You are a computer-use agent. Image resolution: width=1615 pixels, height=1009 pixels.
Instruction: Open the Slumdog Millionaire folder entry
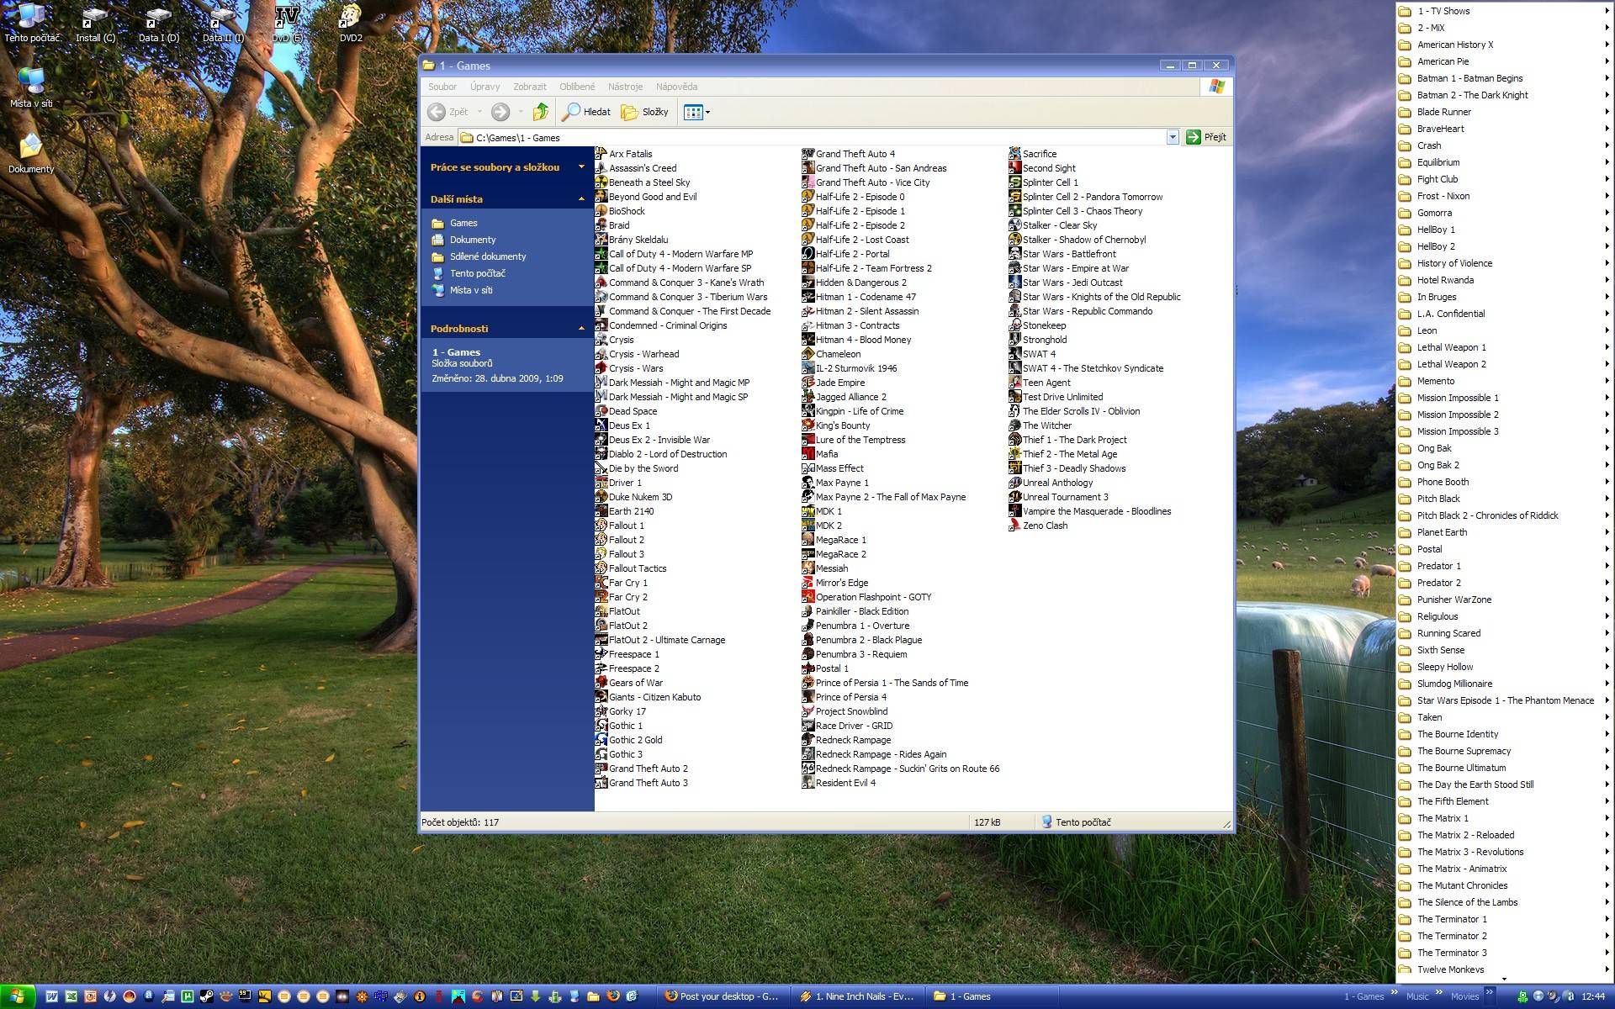[1504, 684]
